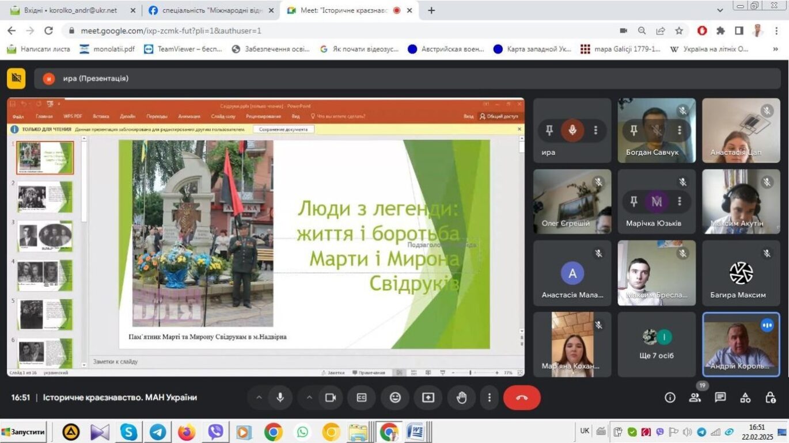Click the present screen icon
Viewport: 789px width, 443px height.
pyautogui.click(x=428, y=398)
